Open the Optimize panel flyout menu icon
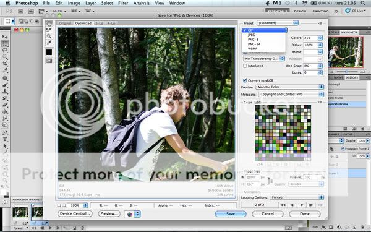371x232 pixels. (320, 24)
